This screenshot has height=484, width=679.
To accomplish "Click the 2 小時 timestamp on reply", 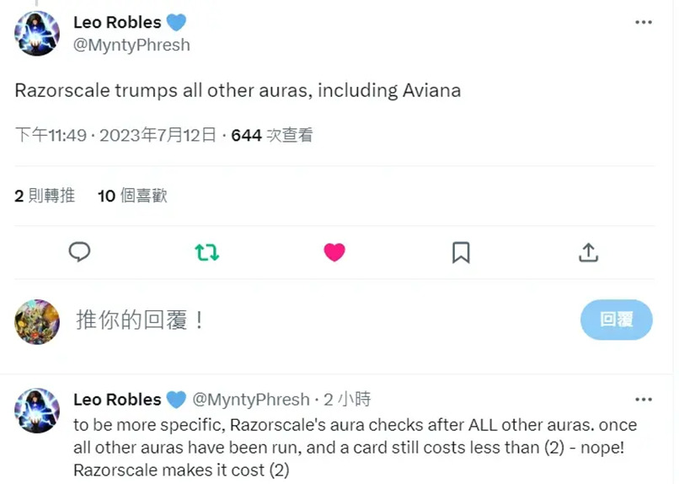I will click(348, 399).
